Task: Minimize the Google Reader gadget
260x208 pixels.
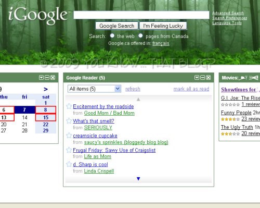Action: pos(202,78)
